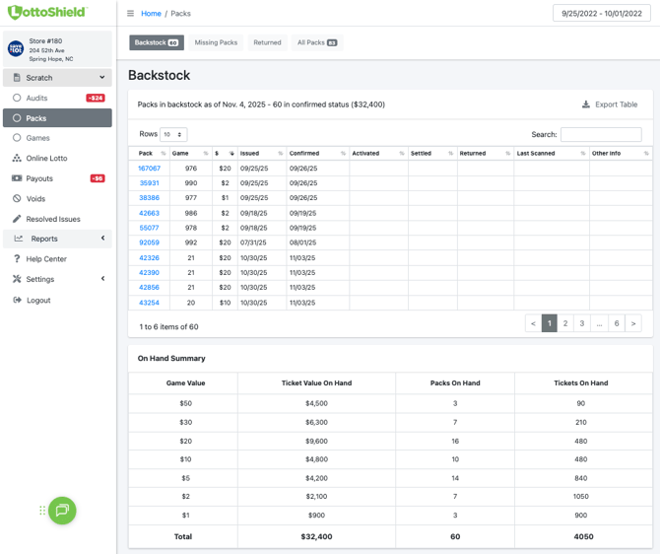Click the Home breadcrumb link

pos(151,14)
